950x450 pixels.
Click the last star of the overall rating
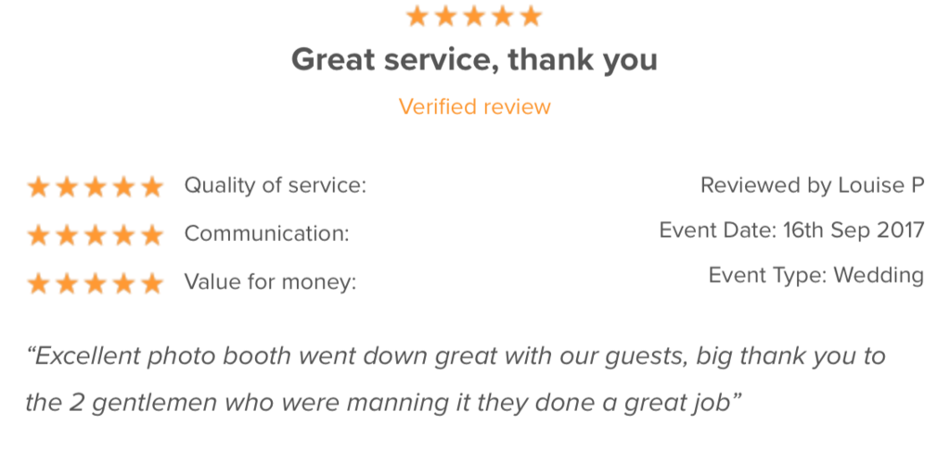point(531,16)
